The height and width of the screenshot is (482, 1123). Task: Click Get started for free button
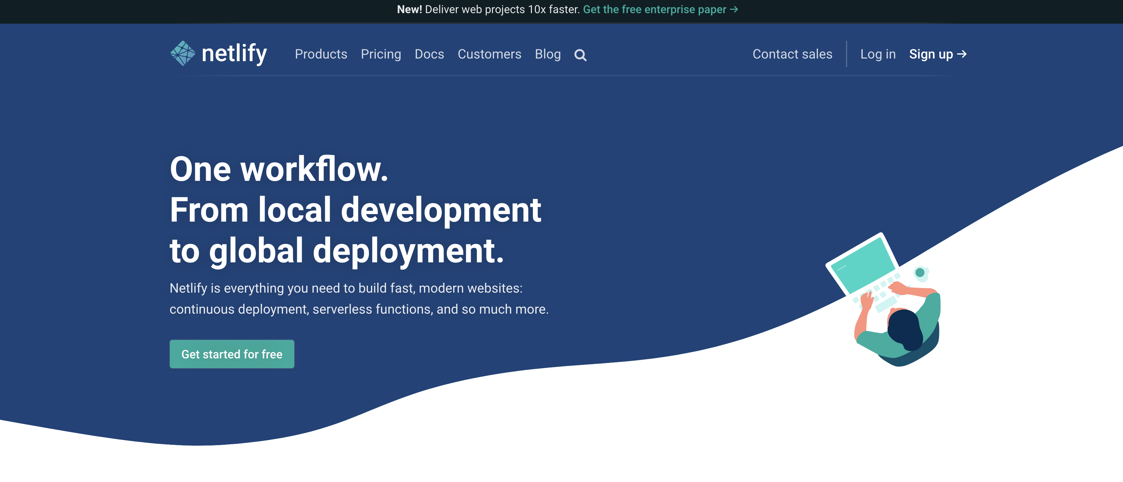click(232, 354)
